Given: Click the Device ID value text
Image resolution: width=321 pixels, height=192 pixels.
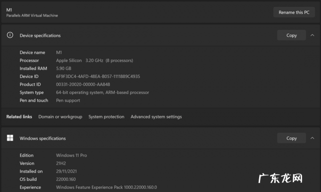Looking at the screenshot, I should tap(98, 76).
